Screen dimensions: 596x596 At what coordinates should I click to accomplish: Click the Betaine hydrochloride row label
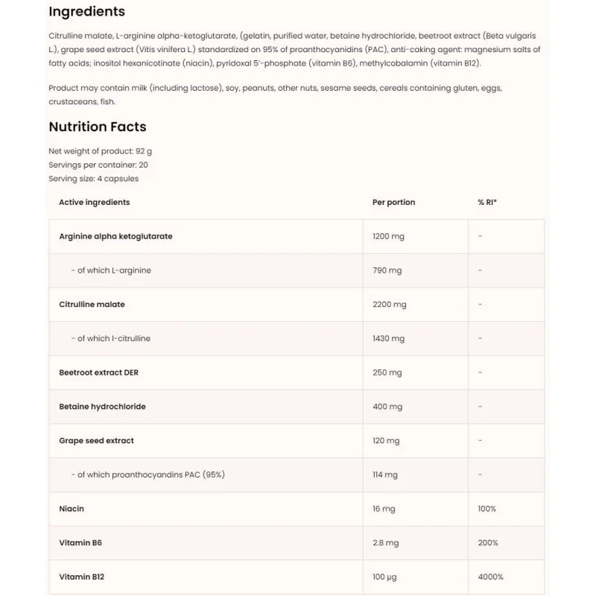pyautogui.click(x=102, y=407)
